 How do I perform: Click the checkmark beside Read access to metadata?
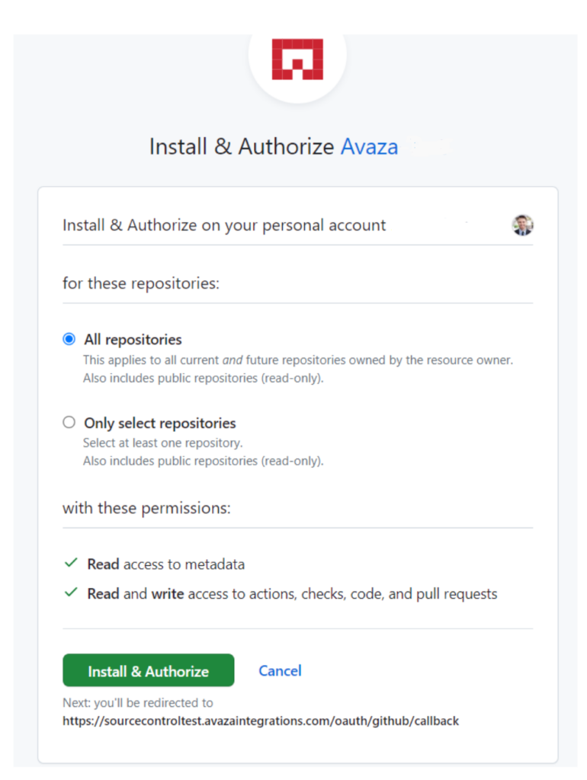[71, 563]
